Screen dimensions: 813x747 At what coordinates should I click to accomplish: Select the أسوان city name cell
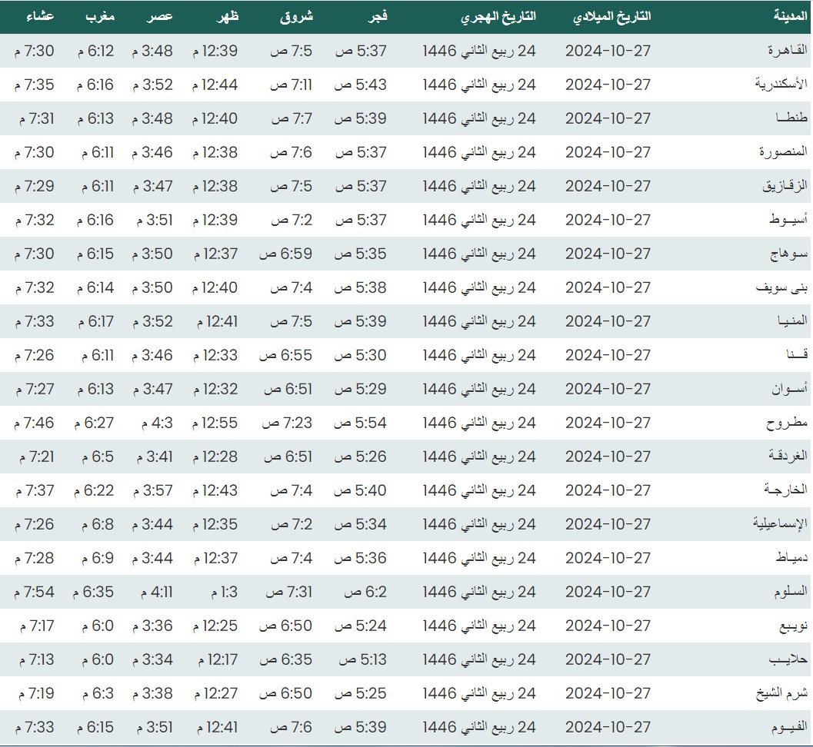(790, 389)
